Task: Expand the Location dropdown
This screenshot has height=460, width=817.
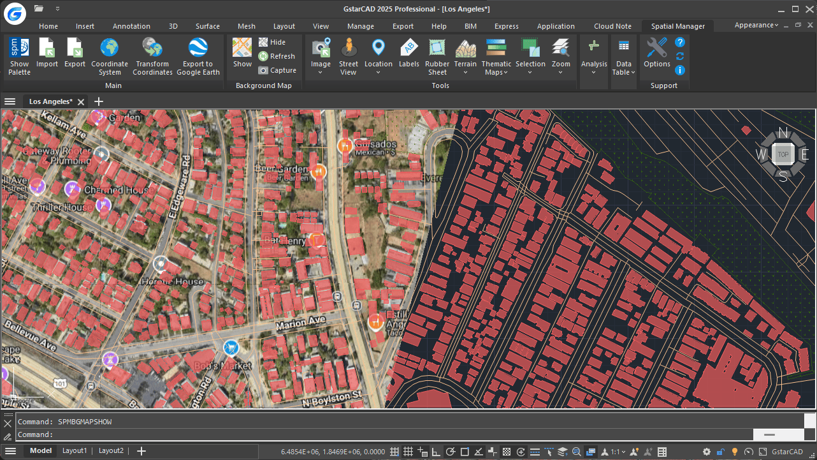Action: click(378, 72)
